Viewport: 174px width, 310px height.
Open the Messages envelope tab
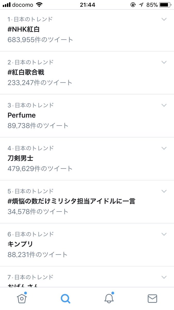pos(152,298)
